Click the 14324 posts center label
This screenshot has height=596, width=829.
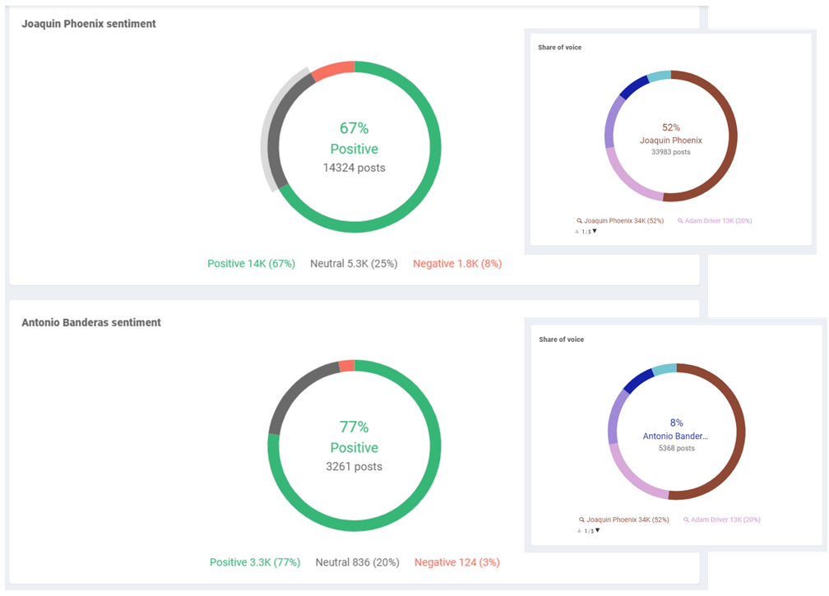(x=354, y=167)
